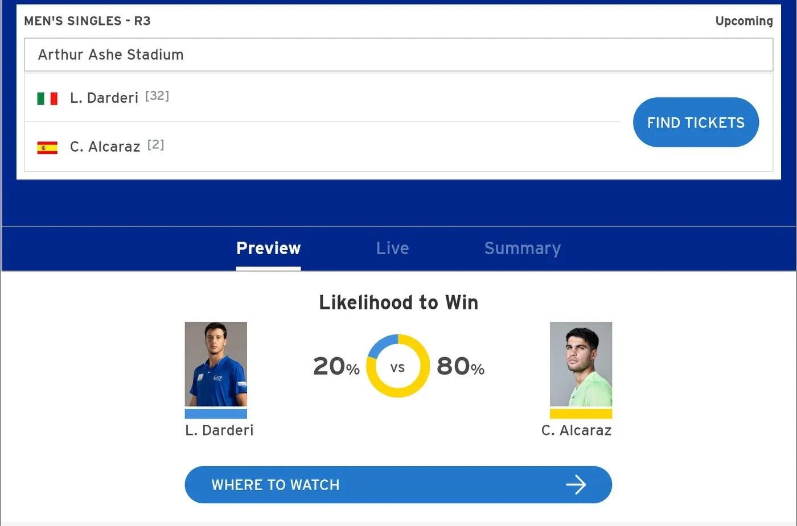Screen dimensions: 797x526
Task: Click the 20% likelihood figure
Action: (x=336, y=366)
